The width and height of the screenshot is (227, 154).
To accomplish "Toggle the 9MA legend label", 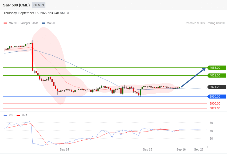I will click(25, 115).
